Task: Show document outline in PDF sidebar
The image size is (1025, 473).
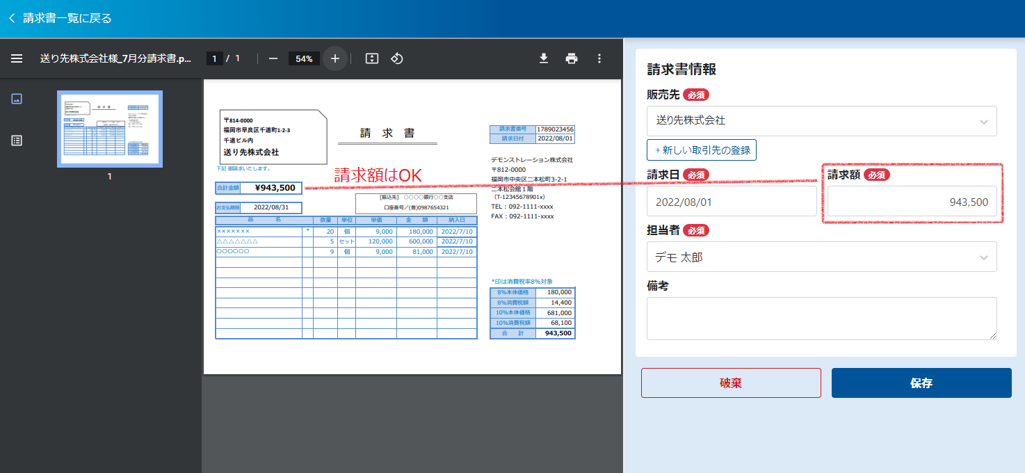Action: (17, 141)
